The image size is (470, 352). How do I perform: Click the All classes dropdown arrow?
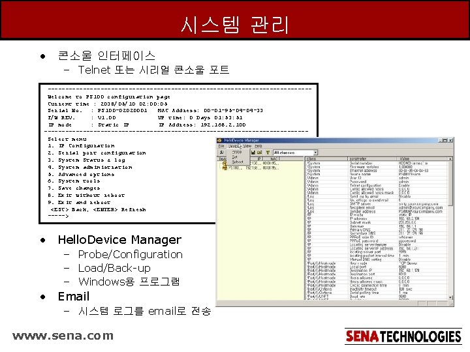315,153
